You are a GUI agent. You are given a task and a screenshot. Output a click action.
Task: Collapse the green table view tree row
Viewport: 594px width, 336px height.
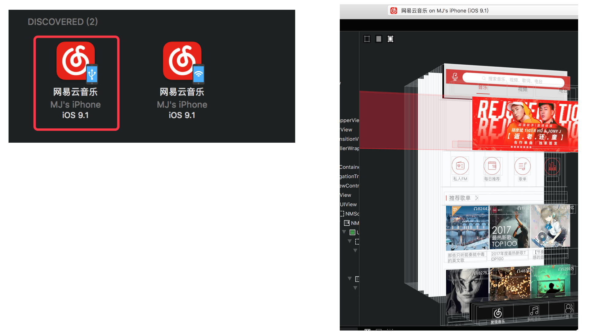(344, 232)
